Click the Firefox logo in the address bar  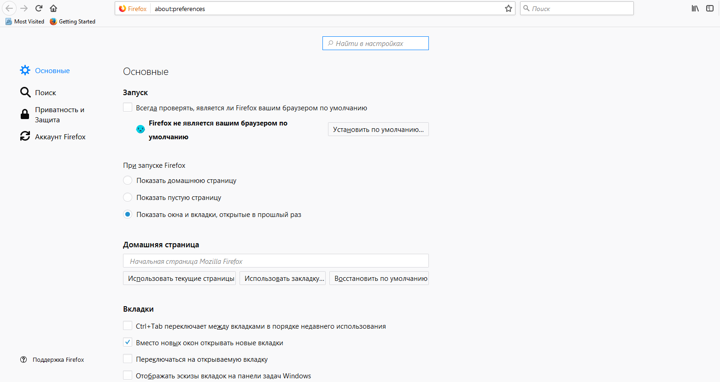click(123, 8)
